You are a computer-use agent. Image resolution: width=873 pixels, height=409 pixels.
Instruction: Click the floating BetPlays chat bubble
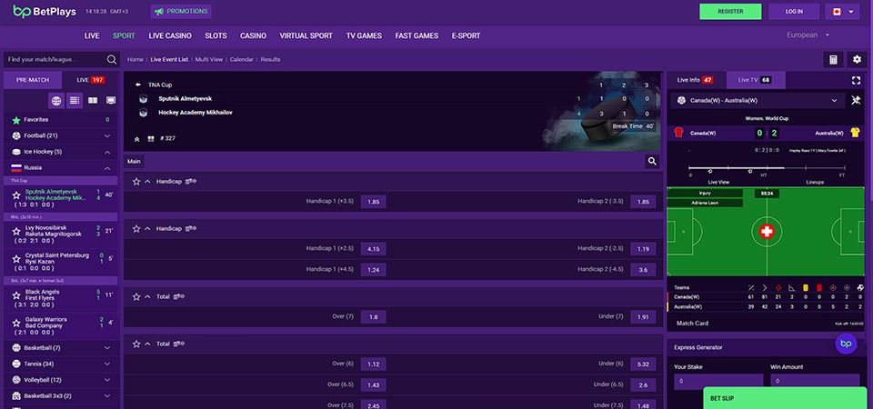point(847,344)
